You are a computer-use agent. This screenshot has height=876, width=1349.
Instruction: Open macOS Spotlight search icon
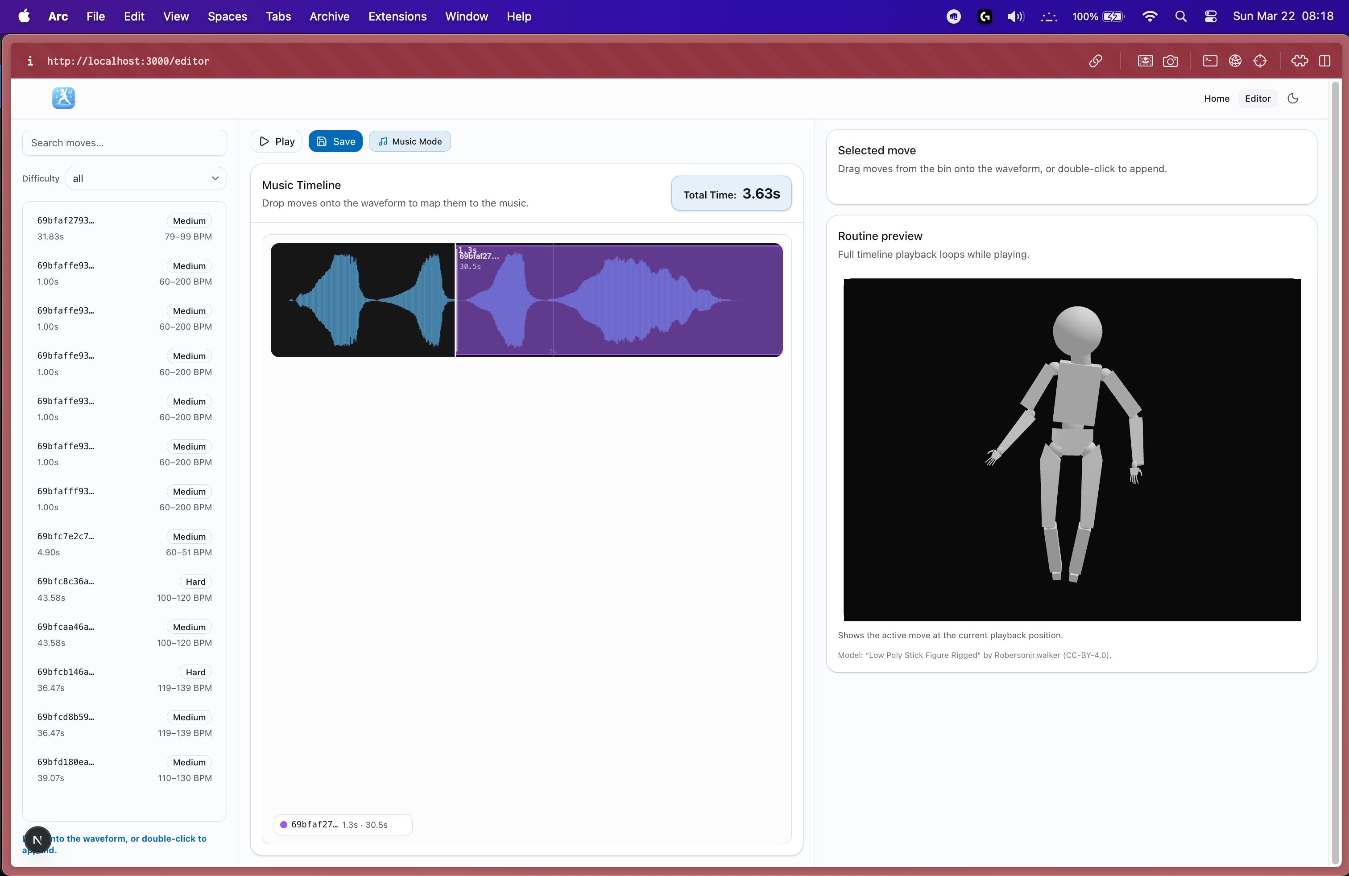(x=1181, y=17)
